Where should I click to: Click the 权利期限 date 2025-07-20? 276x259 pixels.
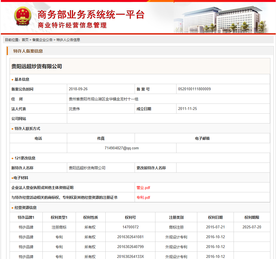[252, 227]
